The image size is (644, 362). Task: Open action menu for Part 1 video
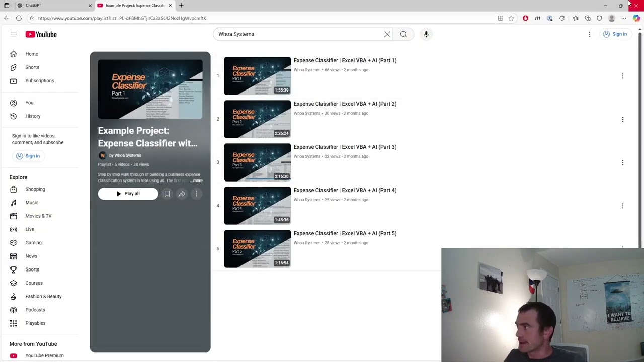tap(622, 76)
